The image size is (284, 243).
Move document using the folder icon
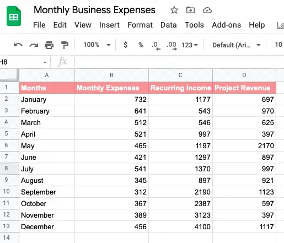coord(190,10)
